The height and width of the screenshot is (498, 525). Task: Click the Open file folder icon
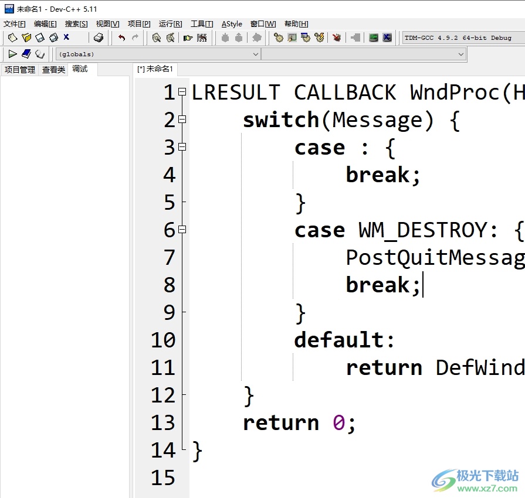point(26,37)
